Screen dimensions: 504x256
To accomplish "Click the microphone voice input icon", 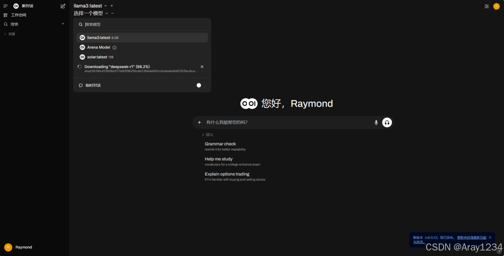I will coord(376,122).
